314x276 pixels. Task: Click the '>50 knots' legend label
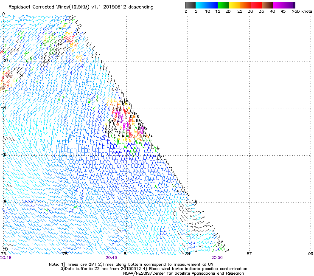302,11
